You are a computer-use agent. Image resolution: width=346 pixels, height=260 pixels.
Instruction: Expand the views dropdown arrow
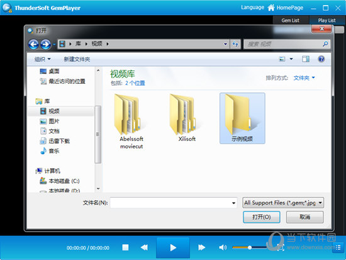tap(291, 59)
